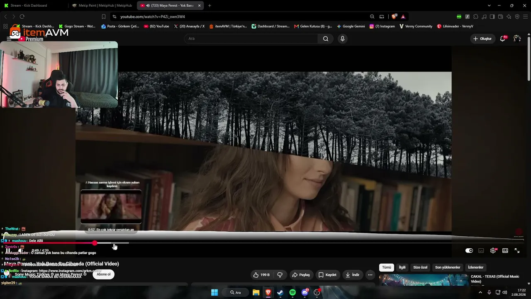The height and width of the screenshot is (299, 531).
Task: Open the Brave hamburger main menu
Action: point(525,17)
